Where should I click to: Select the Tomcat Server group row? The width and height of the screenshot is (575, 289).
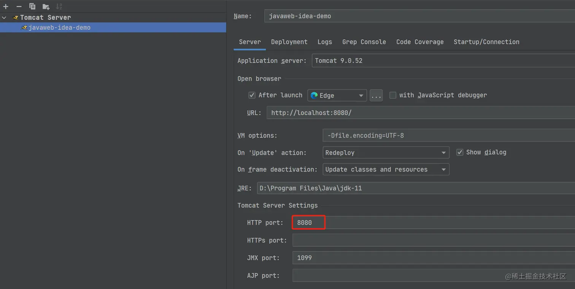113,17
